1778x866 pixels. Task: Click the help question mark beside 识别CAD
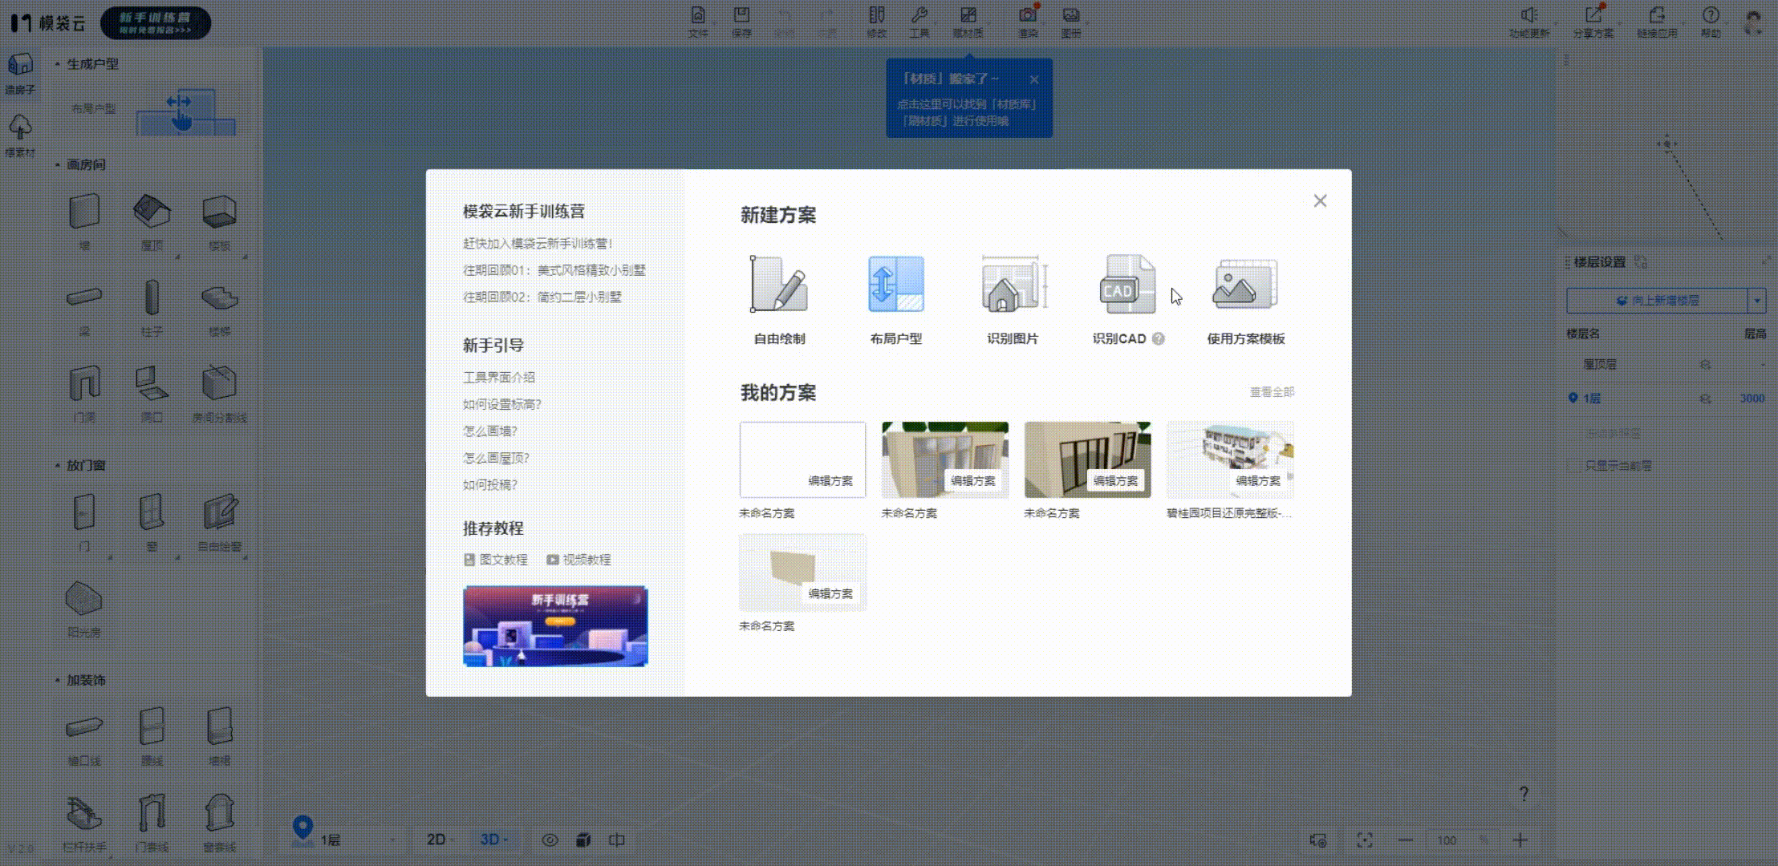(1159, 339)
